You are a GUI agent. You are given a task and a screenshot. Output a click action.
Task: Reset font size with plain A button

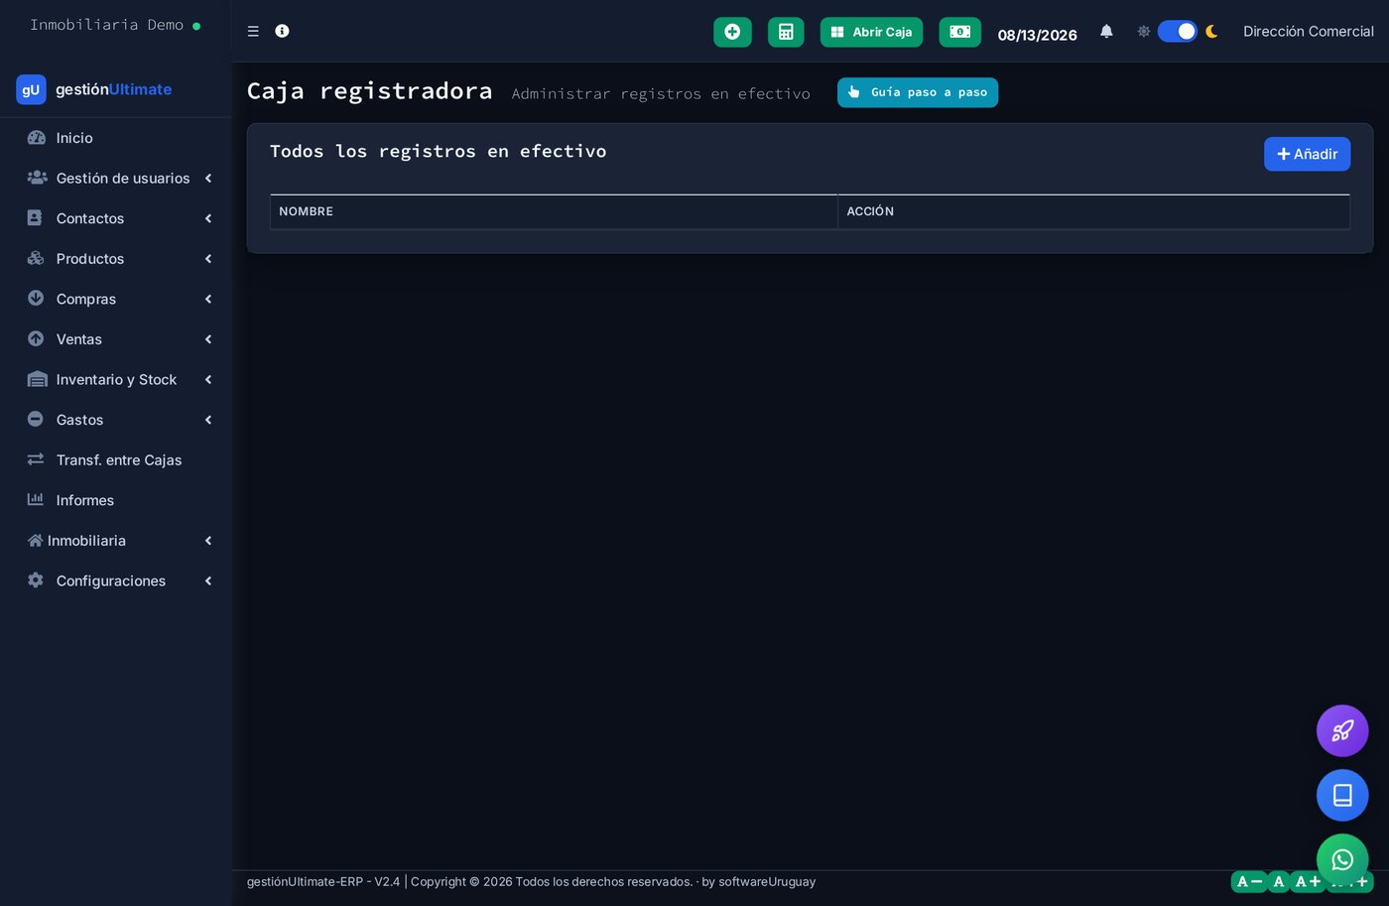pos(1279,881)
